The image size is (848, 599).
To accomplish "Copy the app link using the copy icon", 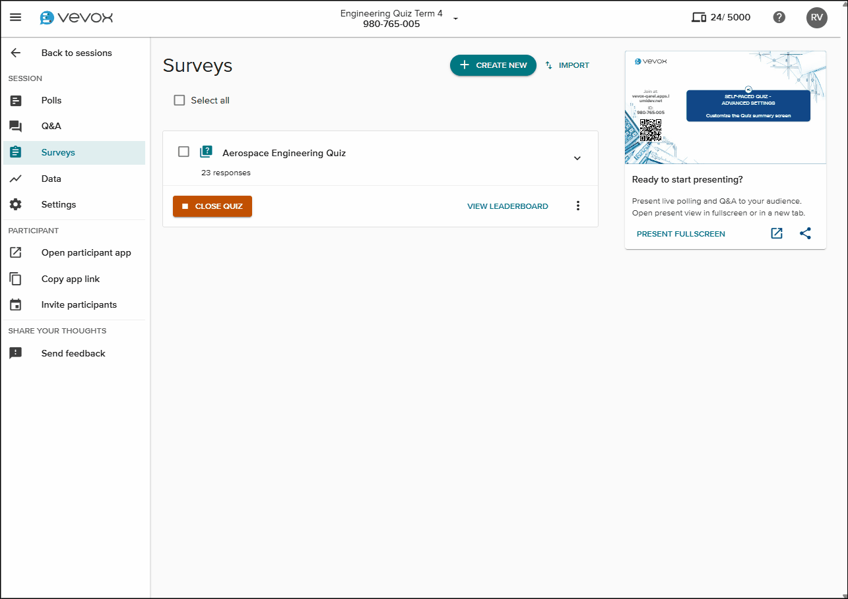I will tap(16, 279).
